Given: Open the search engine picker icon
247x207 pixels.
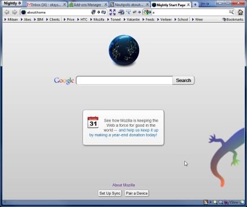Looking at the screenshot, I should (147, 12).
